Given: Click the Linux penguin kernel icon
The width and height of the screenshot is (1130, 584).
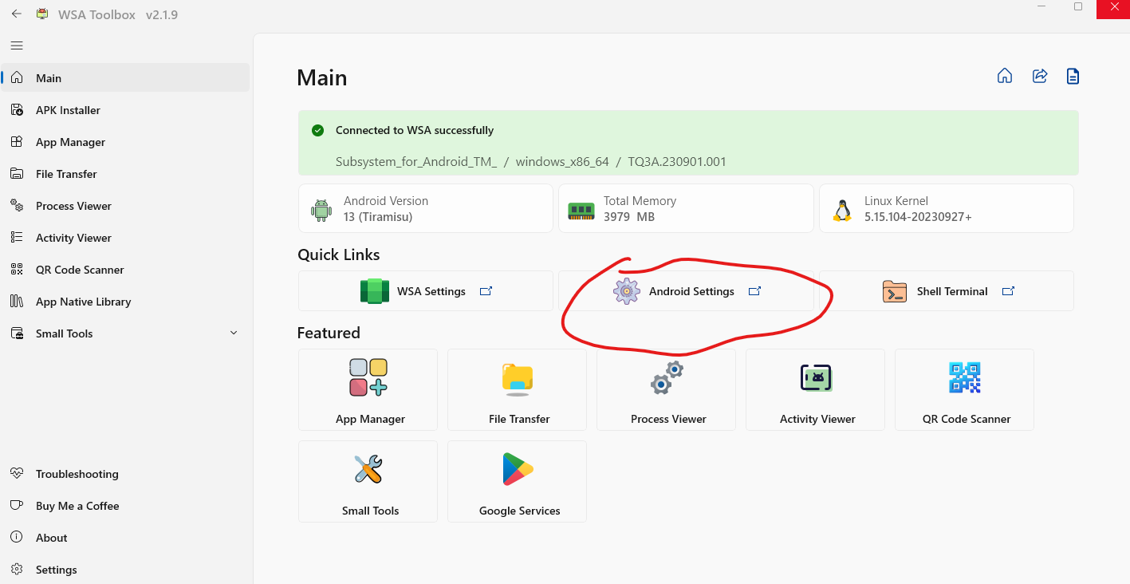Looking at the screenshot, I should (x=842, y=210).
